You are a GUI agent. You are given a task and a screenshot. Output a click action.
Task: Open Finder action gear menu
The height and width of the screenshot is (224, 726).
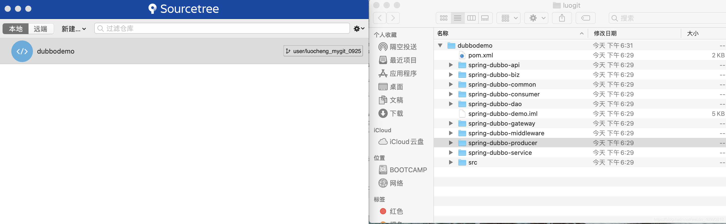click(x=536, y=18)
